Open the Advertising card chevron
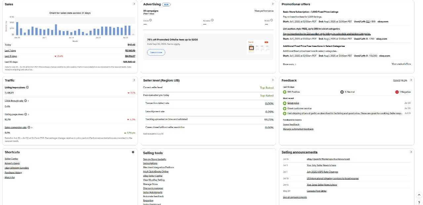The image size is (423, 205). (273, 4)
